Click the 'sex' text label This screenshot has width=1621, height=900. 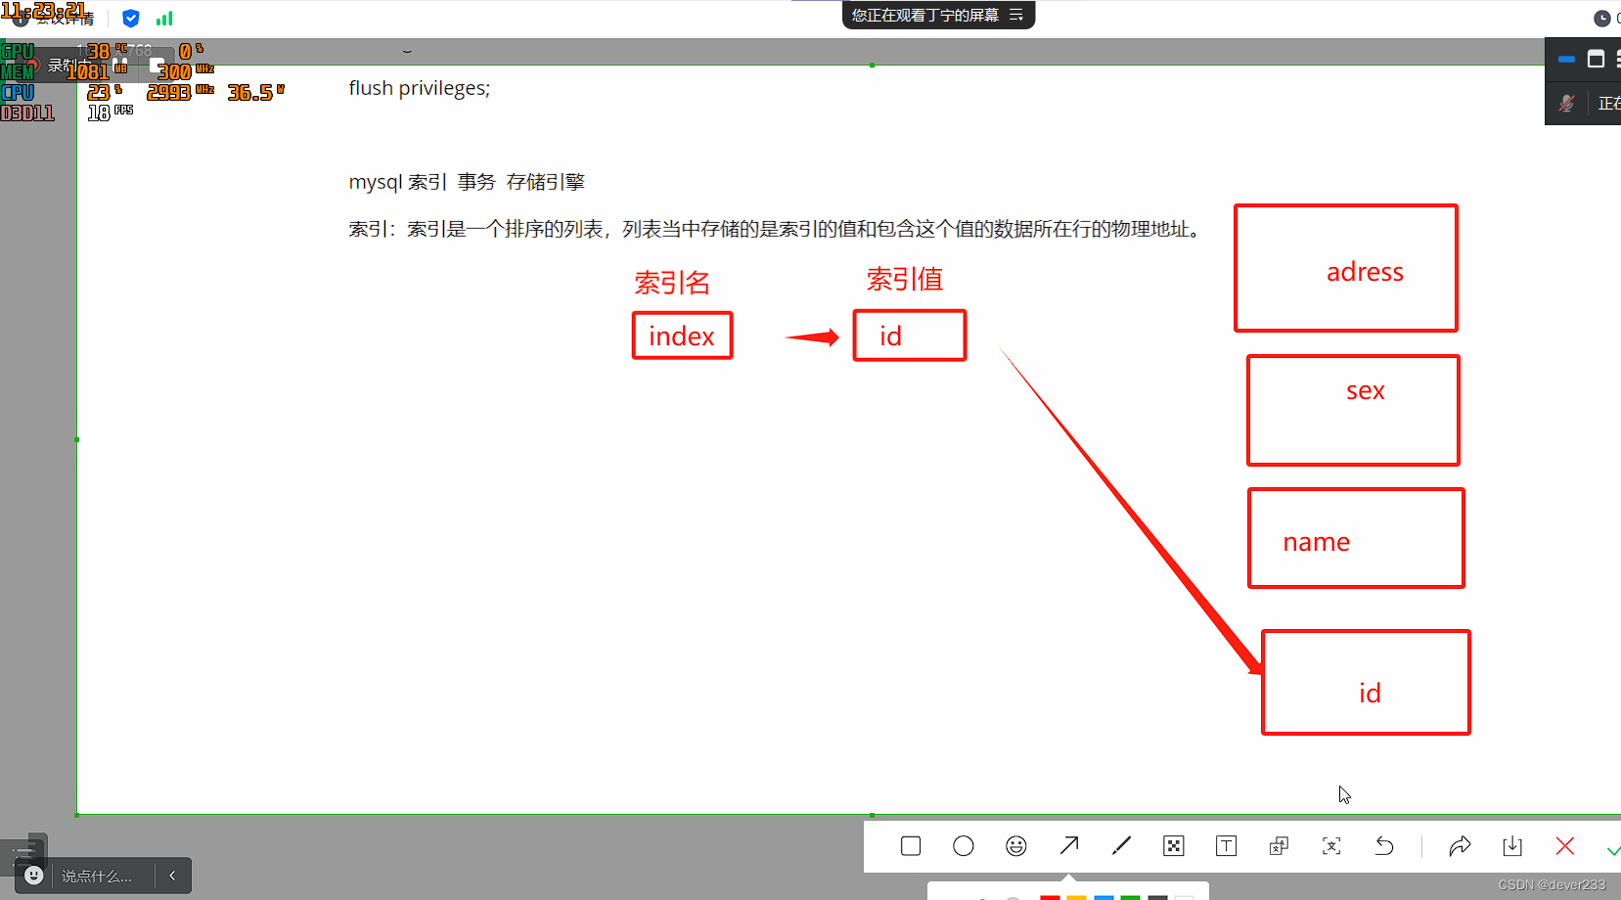[x=1366, y=390]
